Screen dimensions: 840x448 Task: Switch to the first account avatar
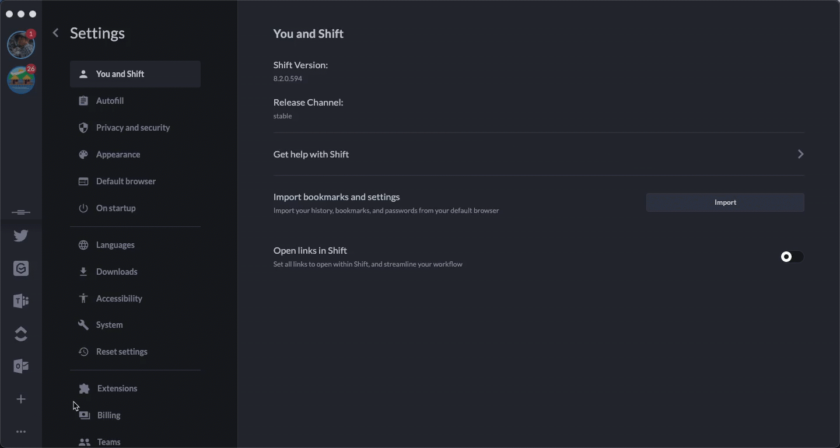pos(21,45)
